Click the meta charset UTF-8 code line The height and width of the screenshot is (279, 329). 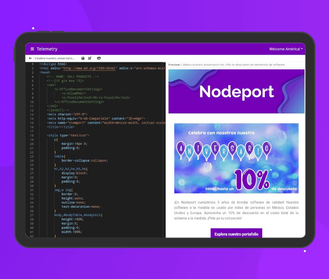tap(67, 114)
